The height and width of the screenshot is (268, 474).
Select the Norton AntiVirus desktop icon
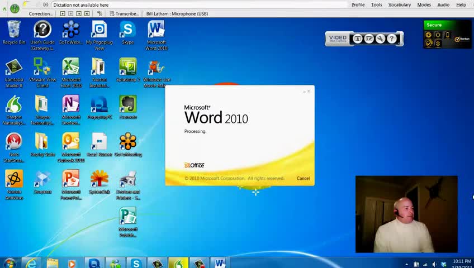click(x=13, y=185)
